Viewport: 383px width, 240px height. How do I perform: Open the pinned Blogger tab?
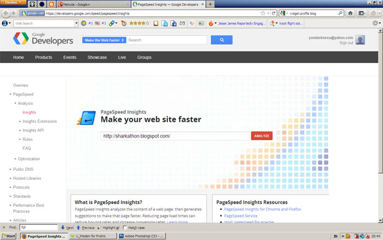[x=51, y=4]
